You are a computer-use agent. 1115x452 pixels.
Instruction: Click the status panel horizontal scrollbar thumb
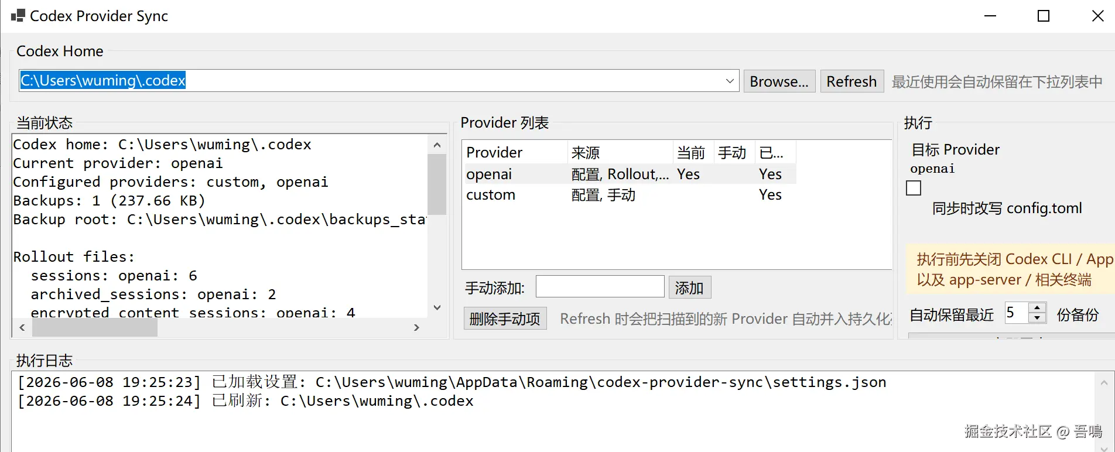(95, 327)
